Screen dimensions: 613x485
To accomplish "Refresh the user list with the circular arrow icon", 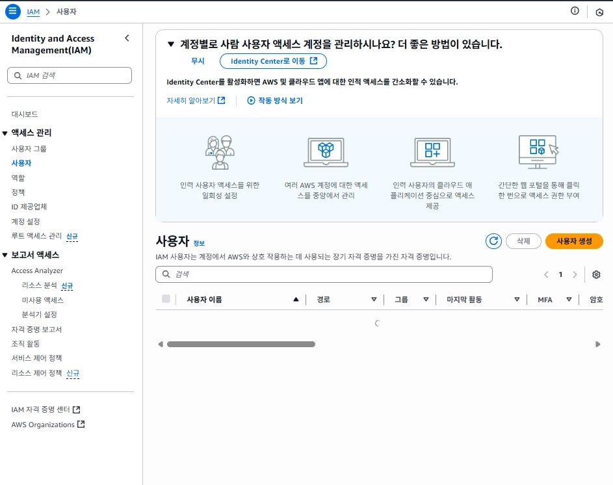I will 493,241.
